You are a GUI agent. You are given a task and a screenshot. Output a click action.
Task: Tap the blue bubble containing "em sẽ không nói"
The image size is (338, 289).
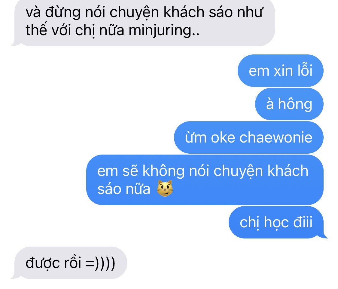(205, 180)
